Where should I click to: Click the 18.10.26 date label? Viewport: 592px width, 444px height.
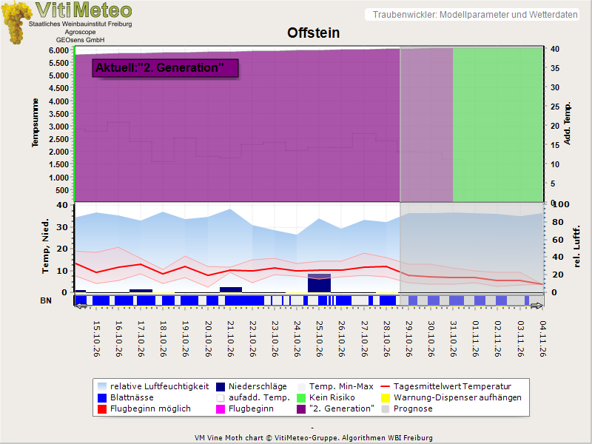[x=164, y=339]
